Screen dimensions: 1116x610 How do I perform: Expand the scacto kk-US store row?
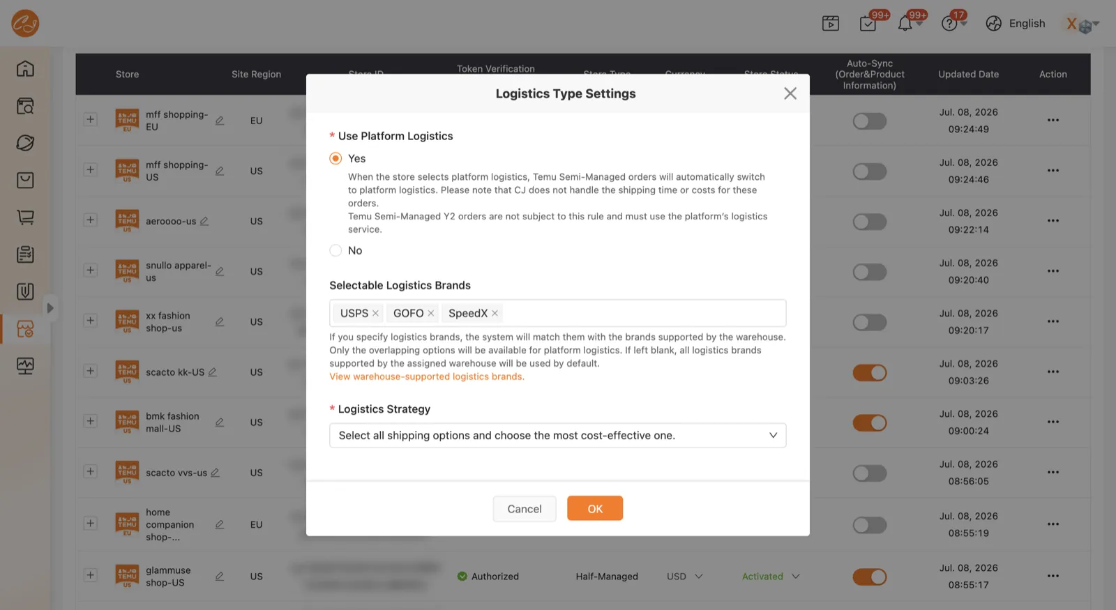click(90, 371)
